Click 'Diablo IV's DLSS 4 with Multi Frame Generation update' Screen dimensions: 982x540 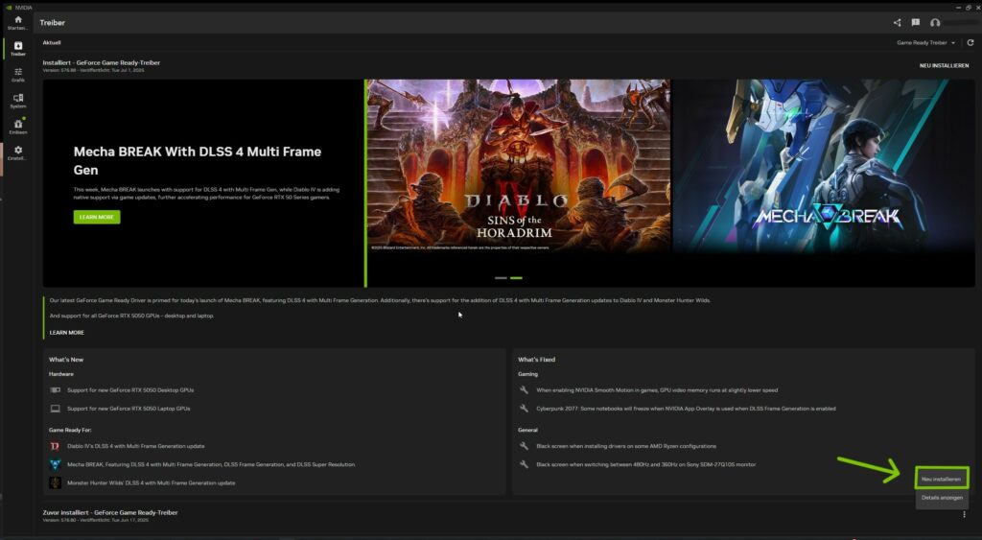click(136, 446)
